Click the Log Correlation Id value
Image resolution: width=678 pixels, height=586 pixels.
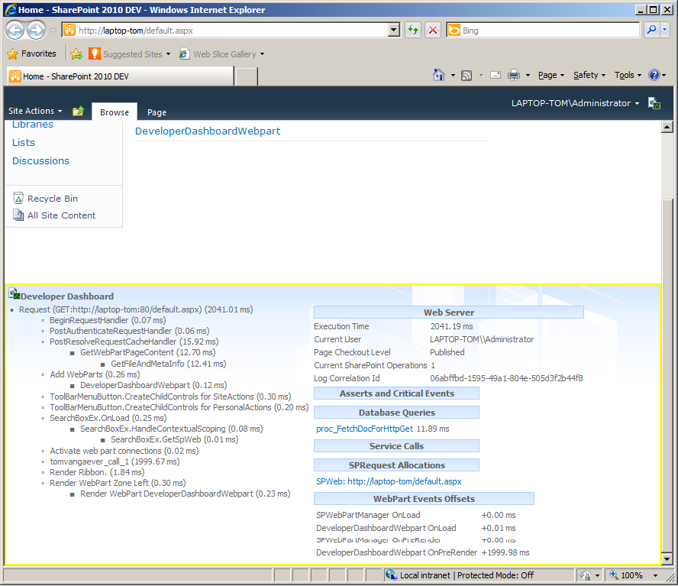pyautogui.click(x=506, y=378)
